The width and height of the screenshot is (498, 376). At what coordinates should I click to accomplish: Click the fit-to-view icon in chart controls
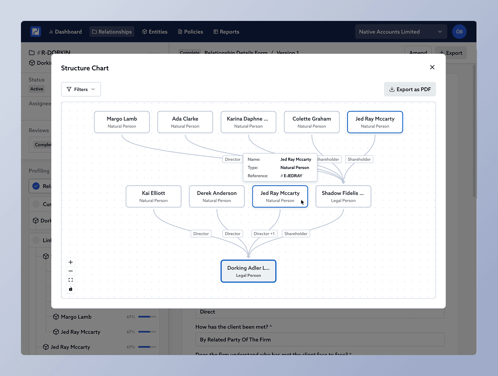[70, 280]
